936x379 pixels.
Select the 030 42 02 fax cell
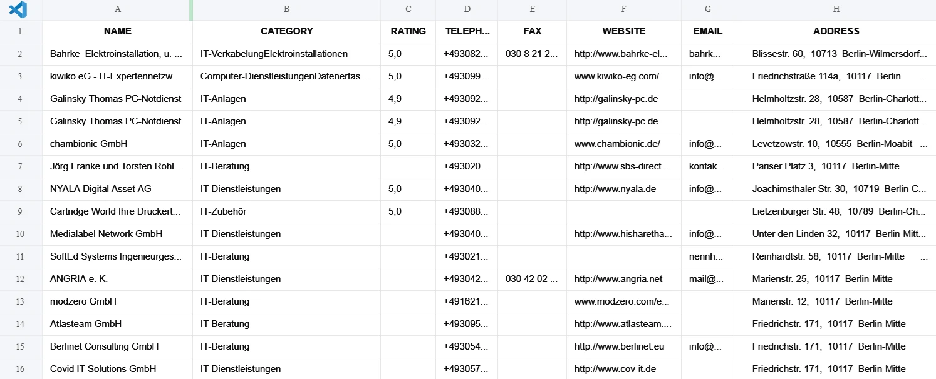(x=533, y=279)
